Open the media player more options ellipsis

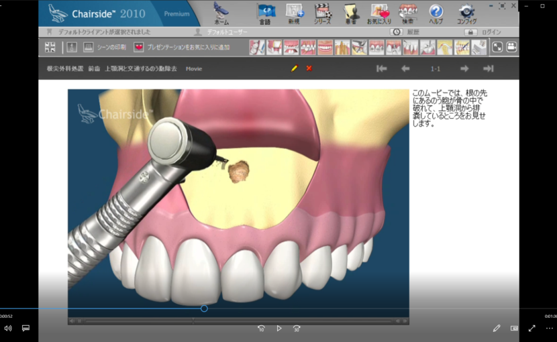[549, 328]
